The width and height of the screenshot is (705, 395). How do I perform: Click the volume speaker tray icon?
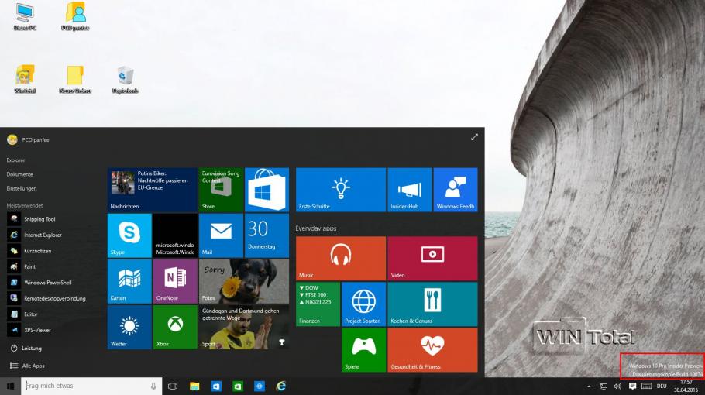point(617,386)
